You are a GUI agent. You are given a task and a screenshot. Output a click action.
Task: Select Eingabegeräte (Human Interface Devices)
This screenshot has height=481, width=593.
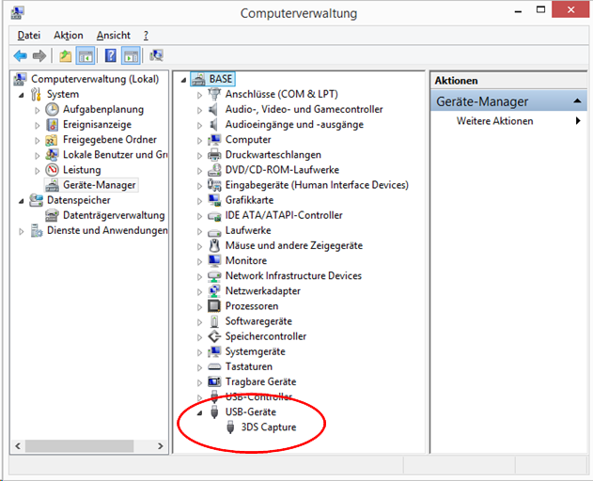click(317, 185)
